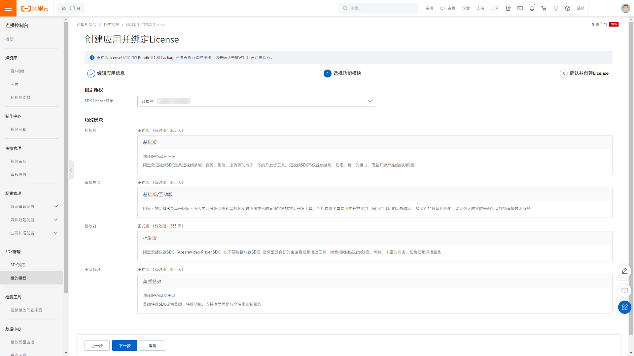Select 费用 in top navigation
This screenshot has height=356, width=634.
(x=429, y=8)
